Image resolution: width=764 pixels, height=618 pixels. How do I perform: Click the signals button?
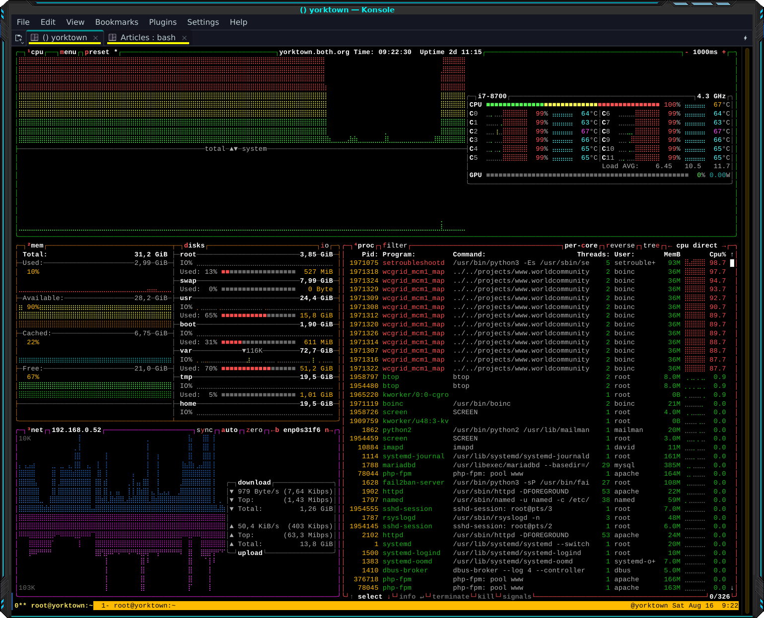tap(517, 597)
